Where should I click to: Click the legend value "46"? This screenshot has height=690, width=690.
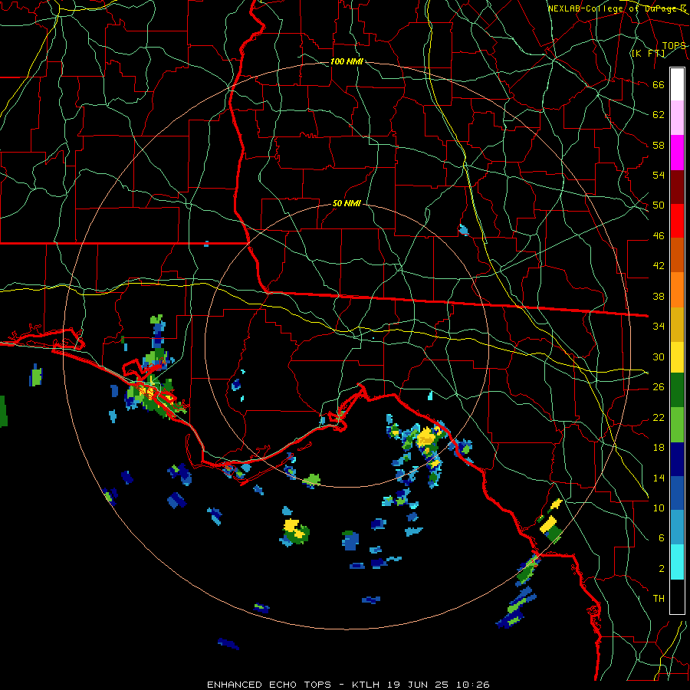[x=659, y=236]
